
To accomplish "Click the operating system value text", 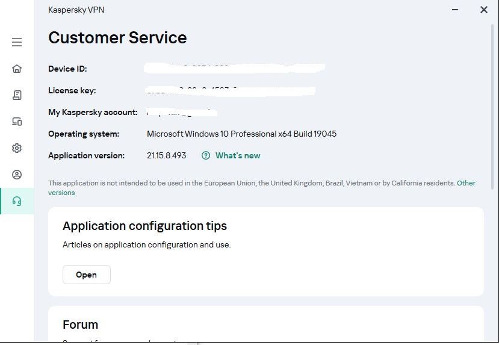I will 241,134.
